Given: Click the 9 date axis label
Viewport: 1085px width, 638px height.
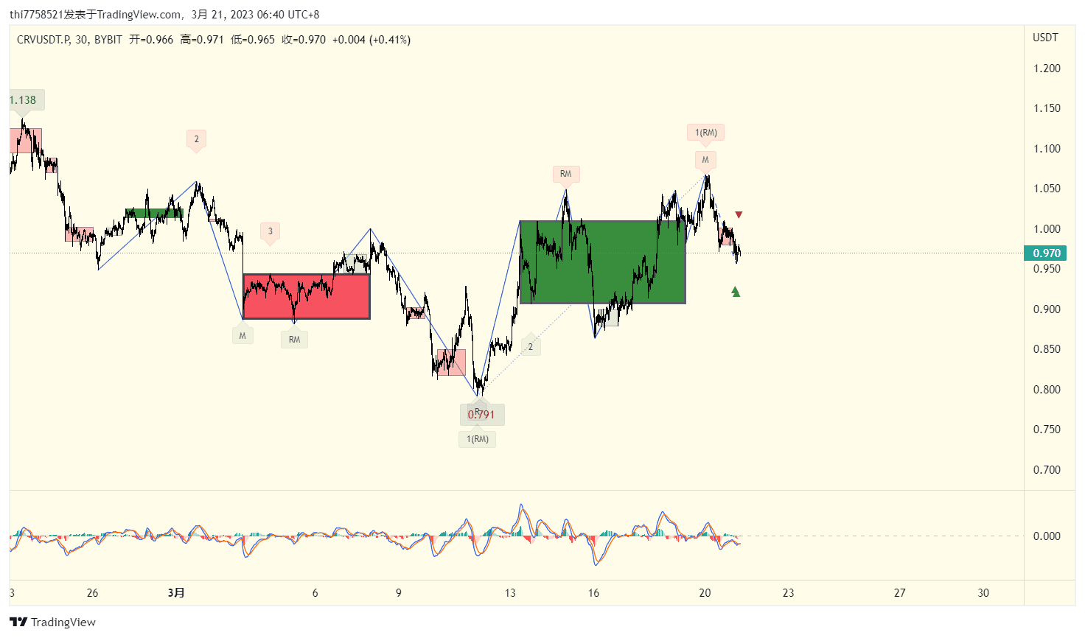Looking at the screenshot, I should [399, 593].
